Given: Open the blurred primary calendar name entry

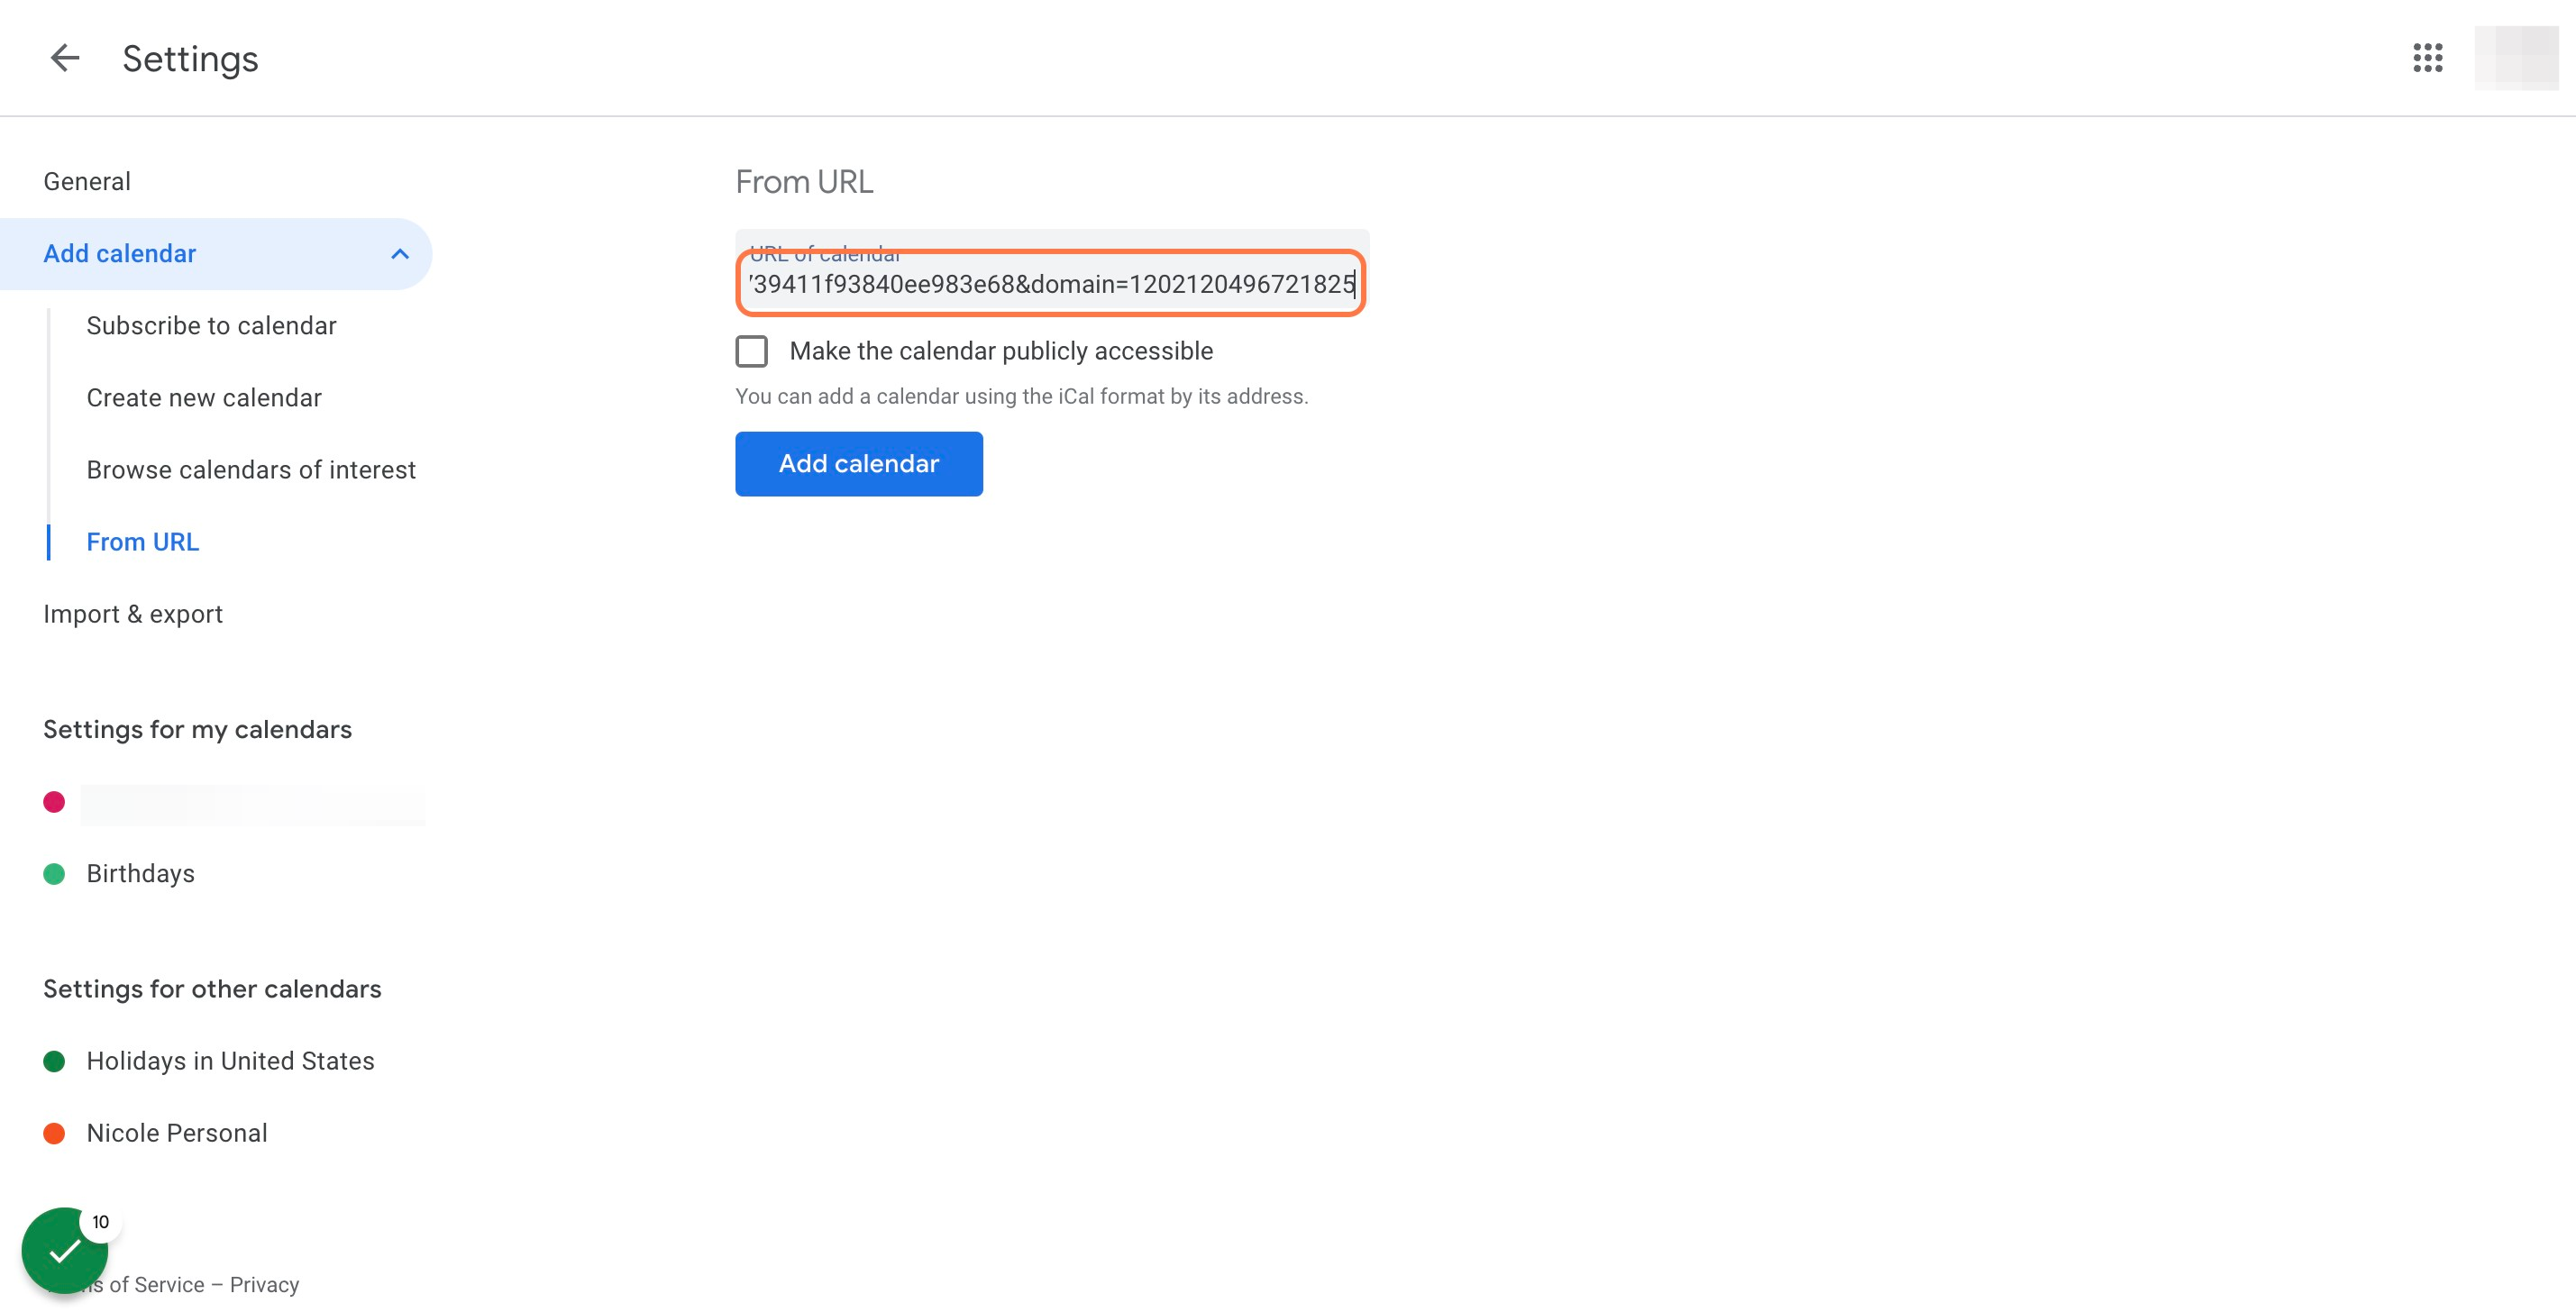Looking at the screenshot, I should pos(253,803).
